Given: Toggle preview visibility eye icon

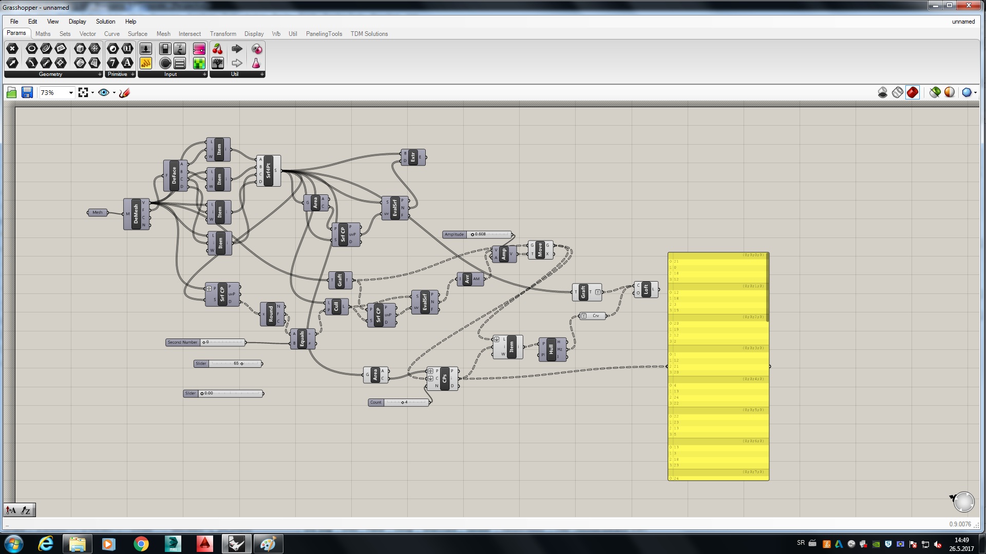Looking at the screenshot, I should click(x=103, y=93).
